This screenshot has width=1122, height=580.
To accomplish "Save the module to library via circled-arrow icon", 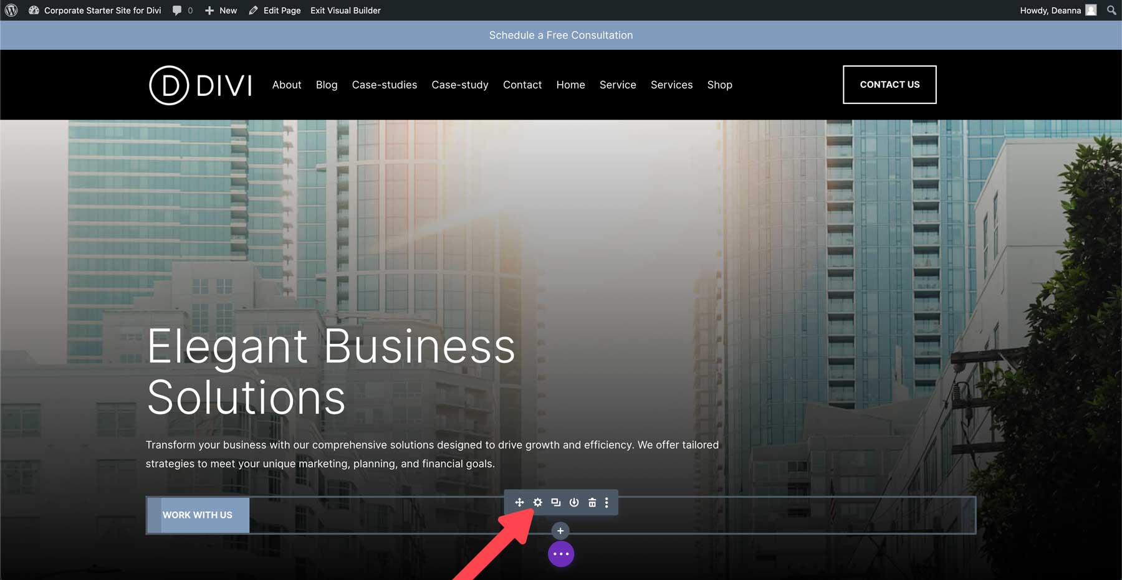I will click(573, 502).
